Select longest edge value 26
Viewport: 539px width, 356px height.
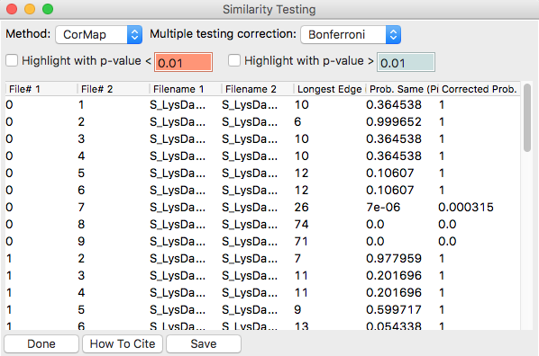(x=301, y=207)
